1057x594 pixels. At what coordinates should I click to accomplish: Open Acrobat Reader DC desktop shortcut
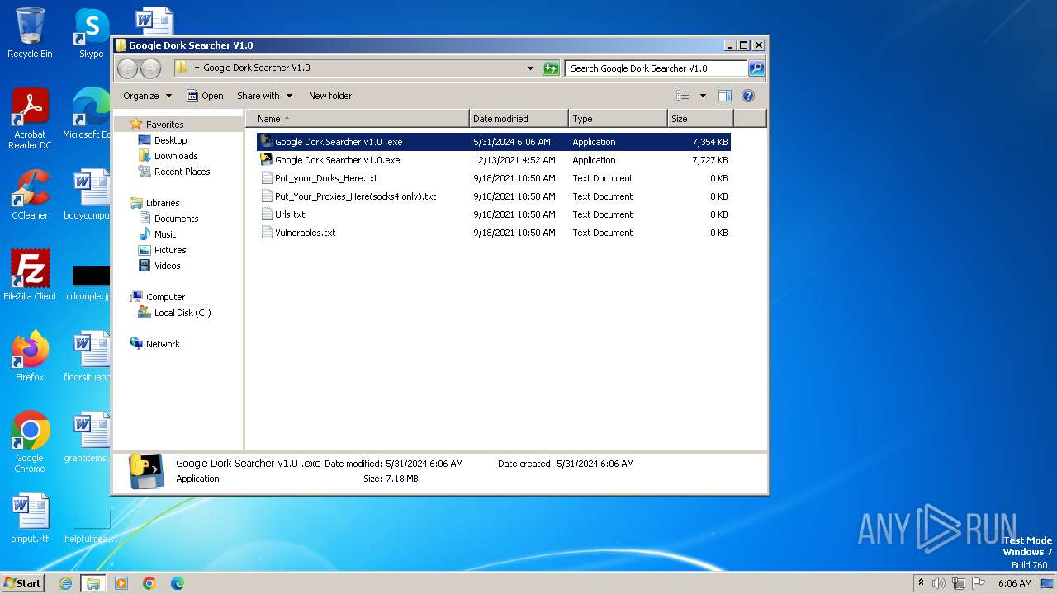click(30, 120)
